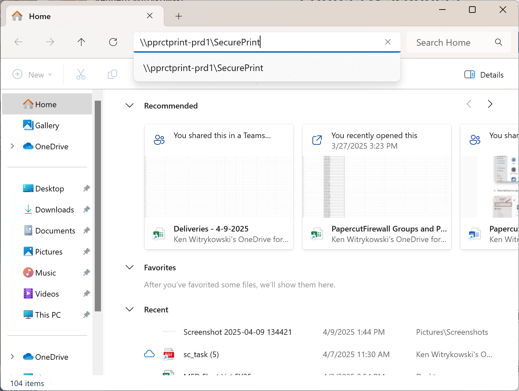Viewport: 519px width, 391px height.
Task: Click the Copy icon in toolbar
Action: click(112, 75)
